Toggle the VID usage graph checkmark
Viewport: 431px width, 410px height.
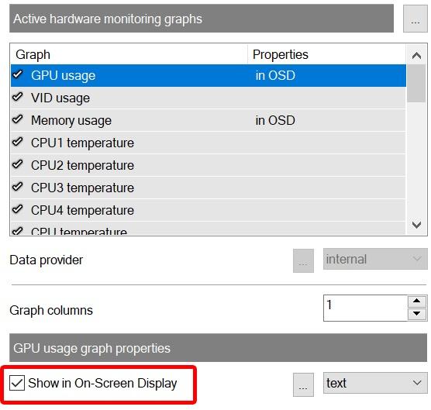coord(18,97)
